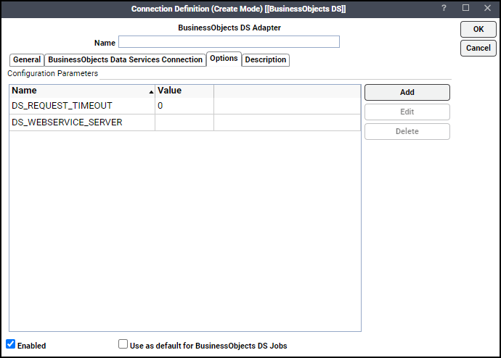The width and height of the screenshot is (501, 358).
Task: Select the Options tab
Action: click(x=224, y=59)
